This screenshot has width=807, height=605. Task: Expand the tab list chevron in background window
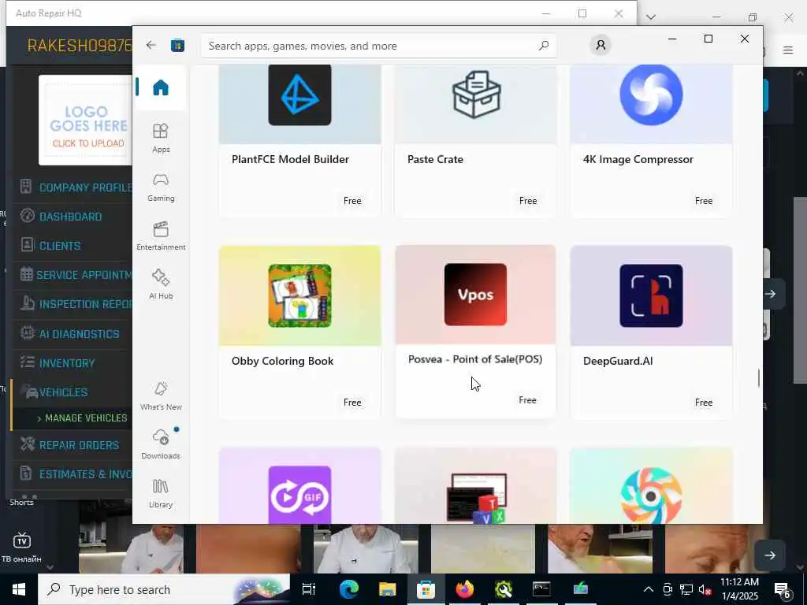coord(650,17)
